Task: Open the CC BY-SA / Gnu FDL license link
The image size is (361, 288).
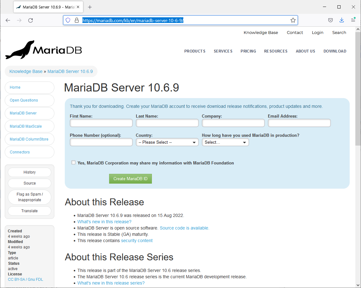Action: point(25,280)
